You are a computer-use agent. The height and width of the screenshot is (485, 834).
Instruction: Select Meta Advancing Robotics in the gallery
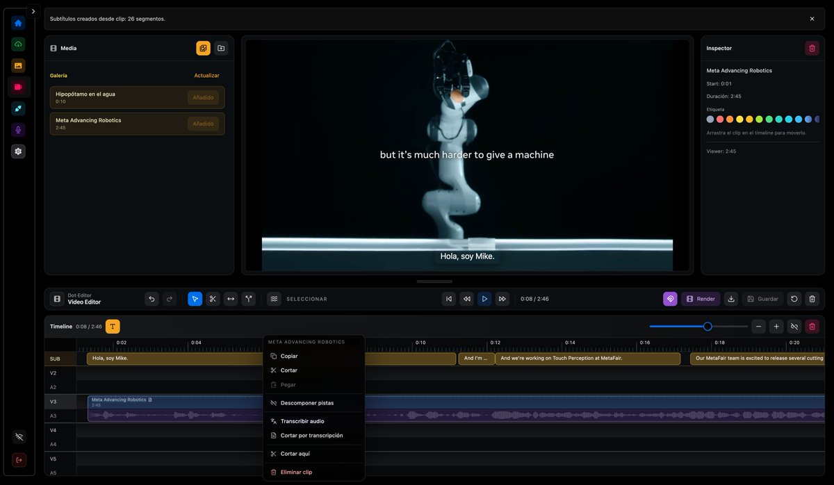click(x=137, y=124)
